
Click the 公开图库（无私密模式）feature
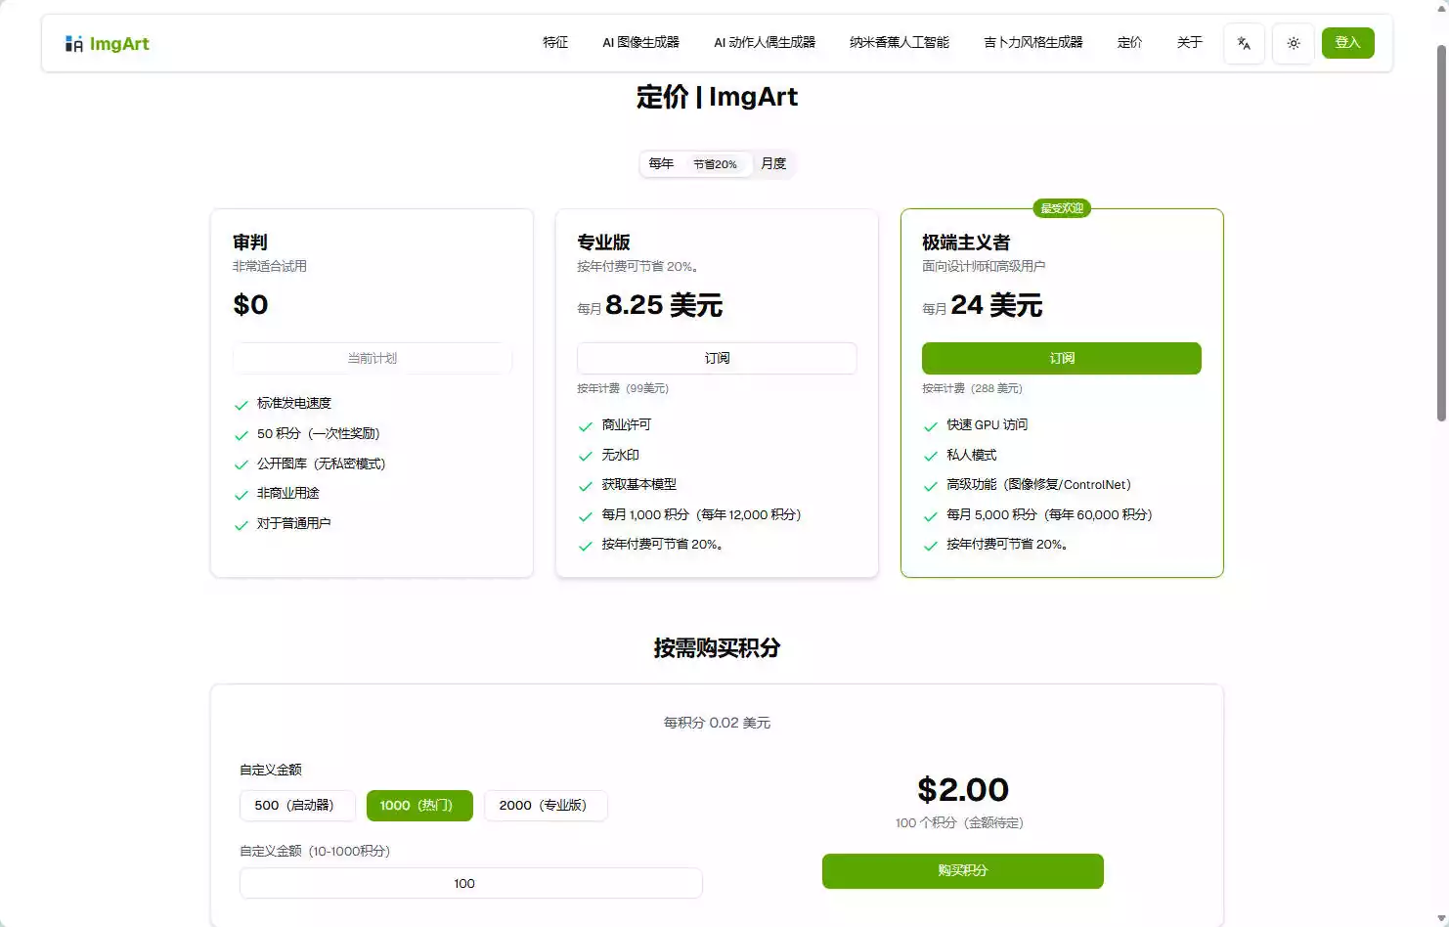(322, 463)
